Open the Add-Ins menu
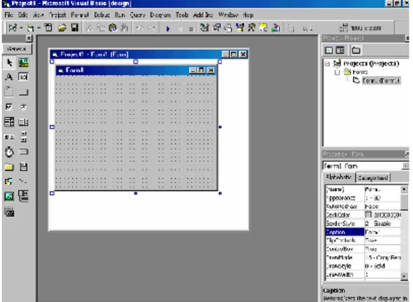The width and height of the screenshot is (413, 302). [x=203, y=15]
